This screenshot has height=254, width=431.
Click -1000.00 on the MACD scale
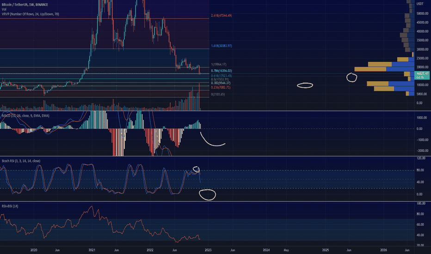coord(422,140)
